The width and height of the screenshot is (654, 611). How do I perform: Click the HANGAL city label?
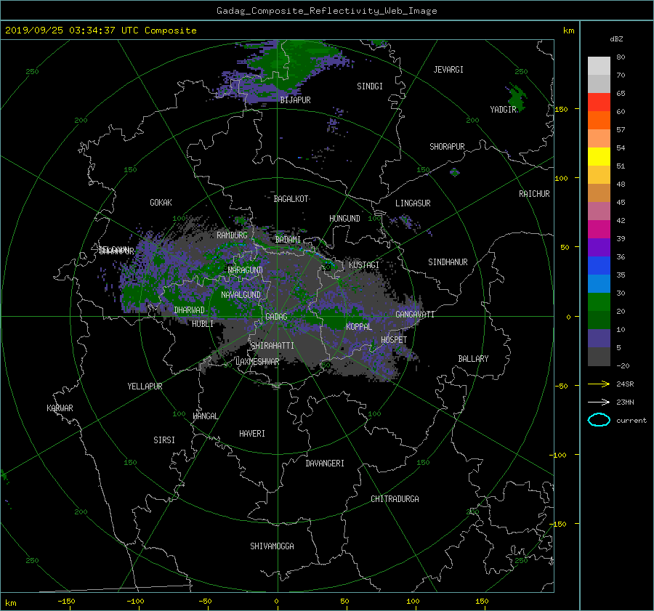pos(205,416)
